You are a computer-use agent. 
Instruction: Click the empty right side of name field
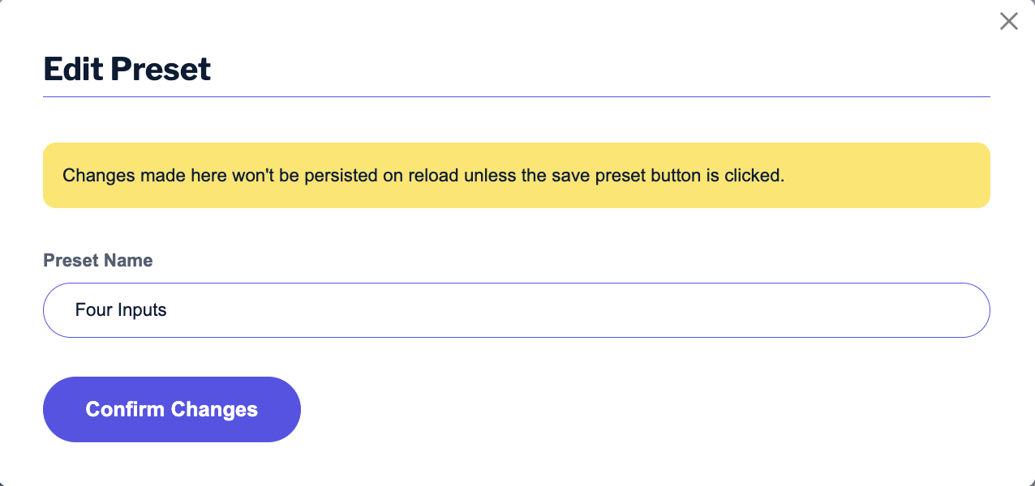[x=811, y=310]
